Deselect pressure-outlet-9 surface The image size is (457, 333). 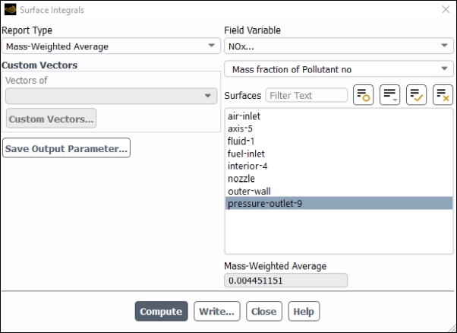[x=339, y=204]
